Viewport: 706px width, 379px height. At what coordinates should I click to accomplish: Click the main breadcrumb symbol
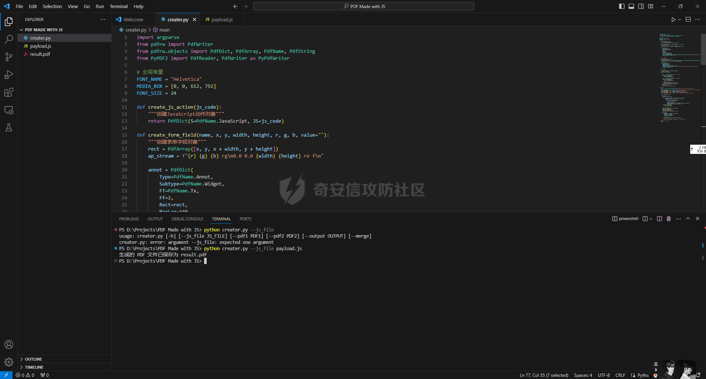coord(161,30)
